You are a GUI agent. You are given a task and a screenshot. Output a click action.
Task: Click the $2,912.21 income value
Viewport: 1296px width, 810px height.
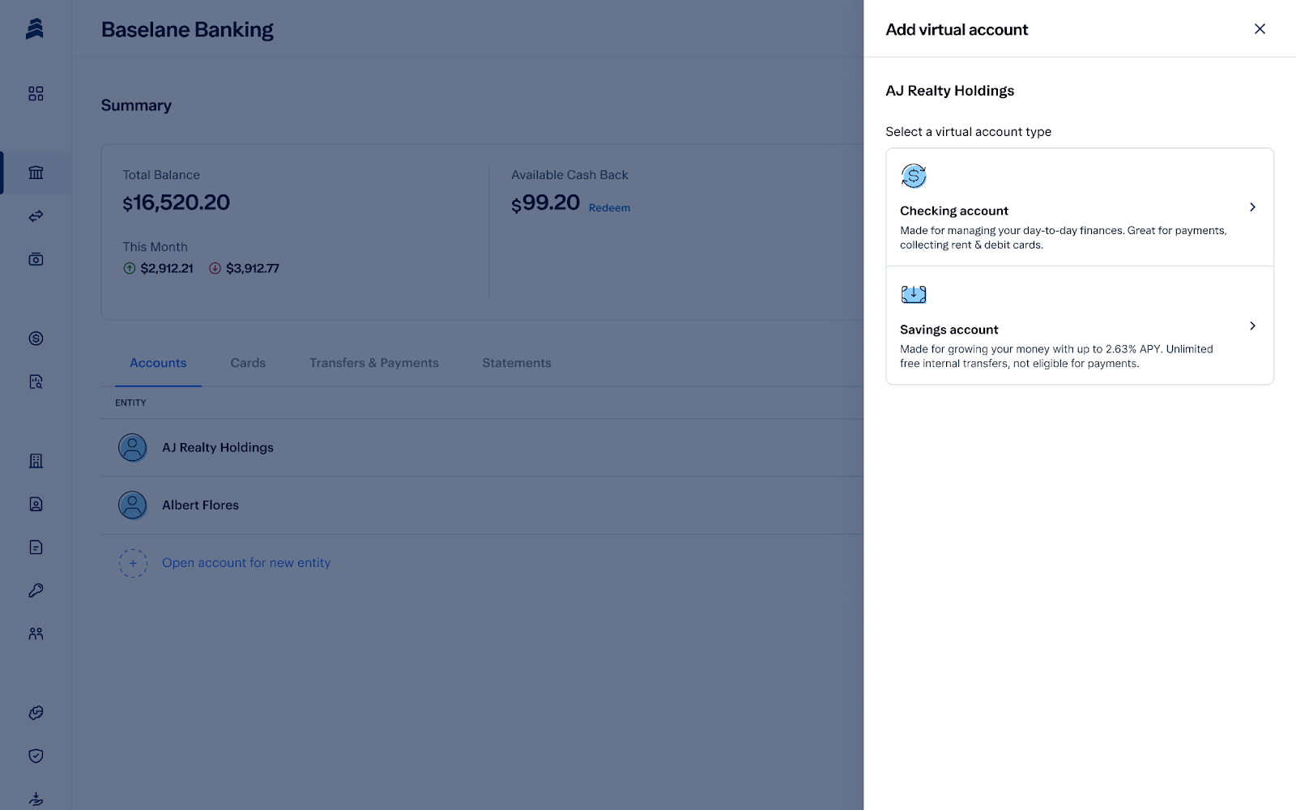pyautogui.click(x=167, y=268)
